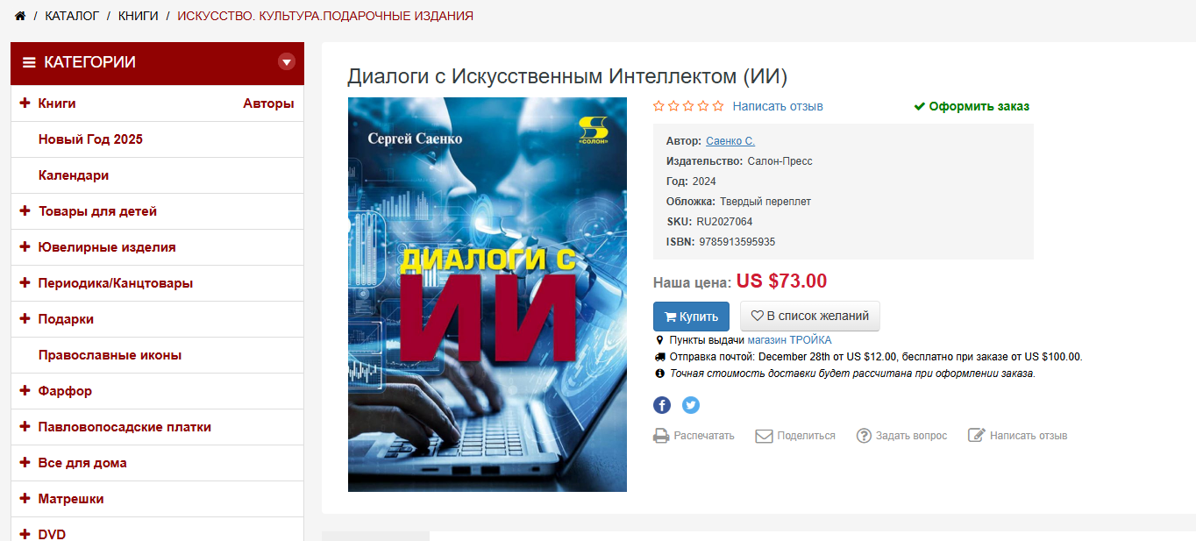Click the pencil icon beside Написать отзыв
The image size is (1196, 541).
pyautogui.click(x=977, y=436)
